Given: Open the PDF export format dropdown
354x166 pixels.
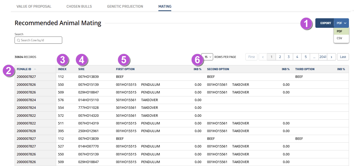Looking at the screenshot, I should (x=341, y=23).
